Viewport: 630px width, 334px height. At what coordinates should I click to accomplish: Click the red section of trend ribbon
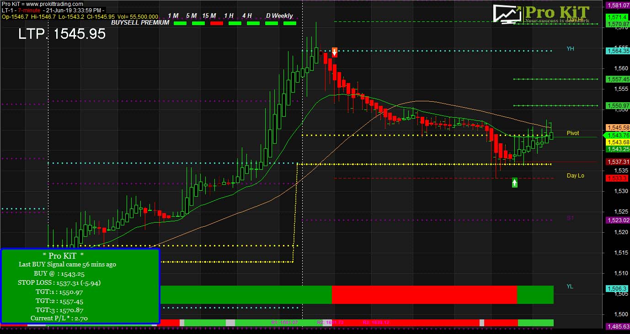tap(424, 295)
